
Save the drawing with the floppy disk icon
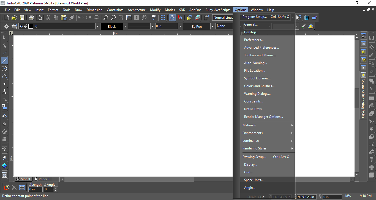tap(22, 18)
